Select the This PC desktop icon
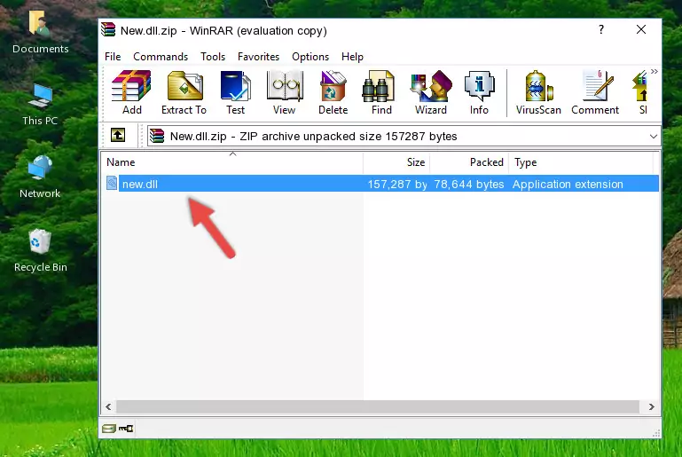This screenshot has width=682, height=457. pyautogui.click(x=40, y=105)
